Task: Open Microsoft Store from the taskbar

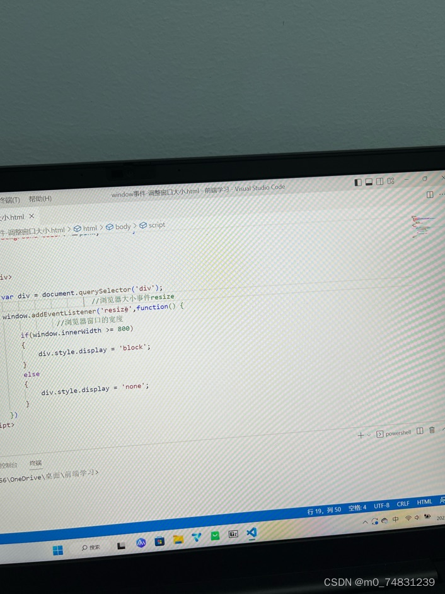Action: [159, 542]
